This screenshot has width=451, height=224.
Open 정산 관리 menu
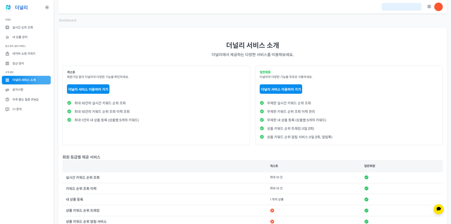[26, 63]
